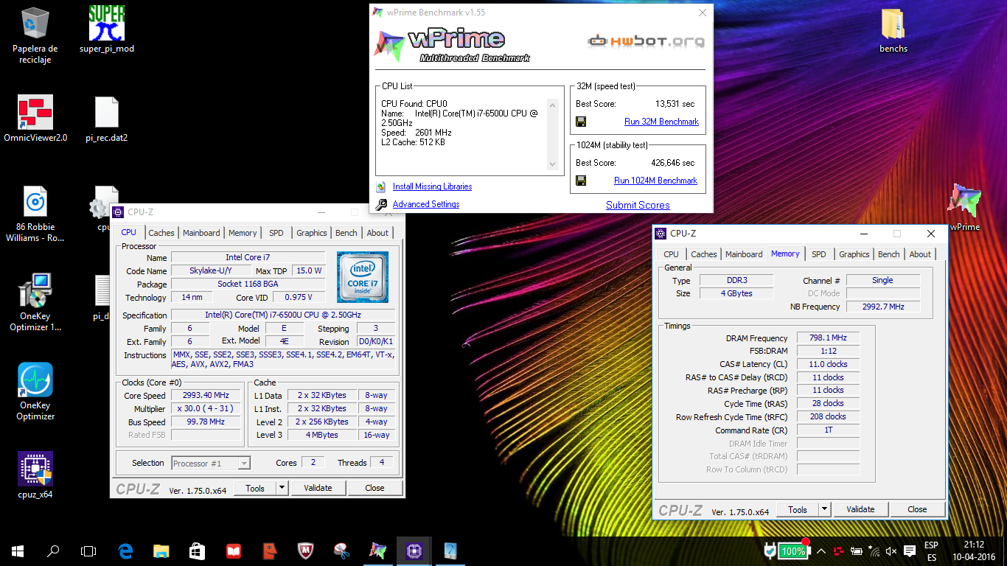
Task: Click the hwbot.org logo in wPrime
Action: (x=646, y=41)
